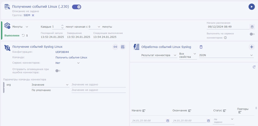The height and width of the screenshot is (126, 258).
Task: Open the UDP38044 configuration link
Action: [x=62, y=52]
